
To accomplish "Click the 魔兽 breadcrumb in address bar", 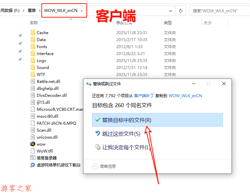I will [32, 11].
